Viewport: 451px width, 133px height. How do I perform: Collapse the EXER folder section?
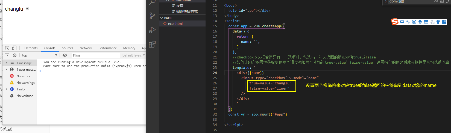coord(182,18)
